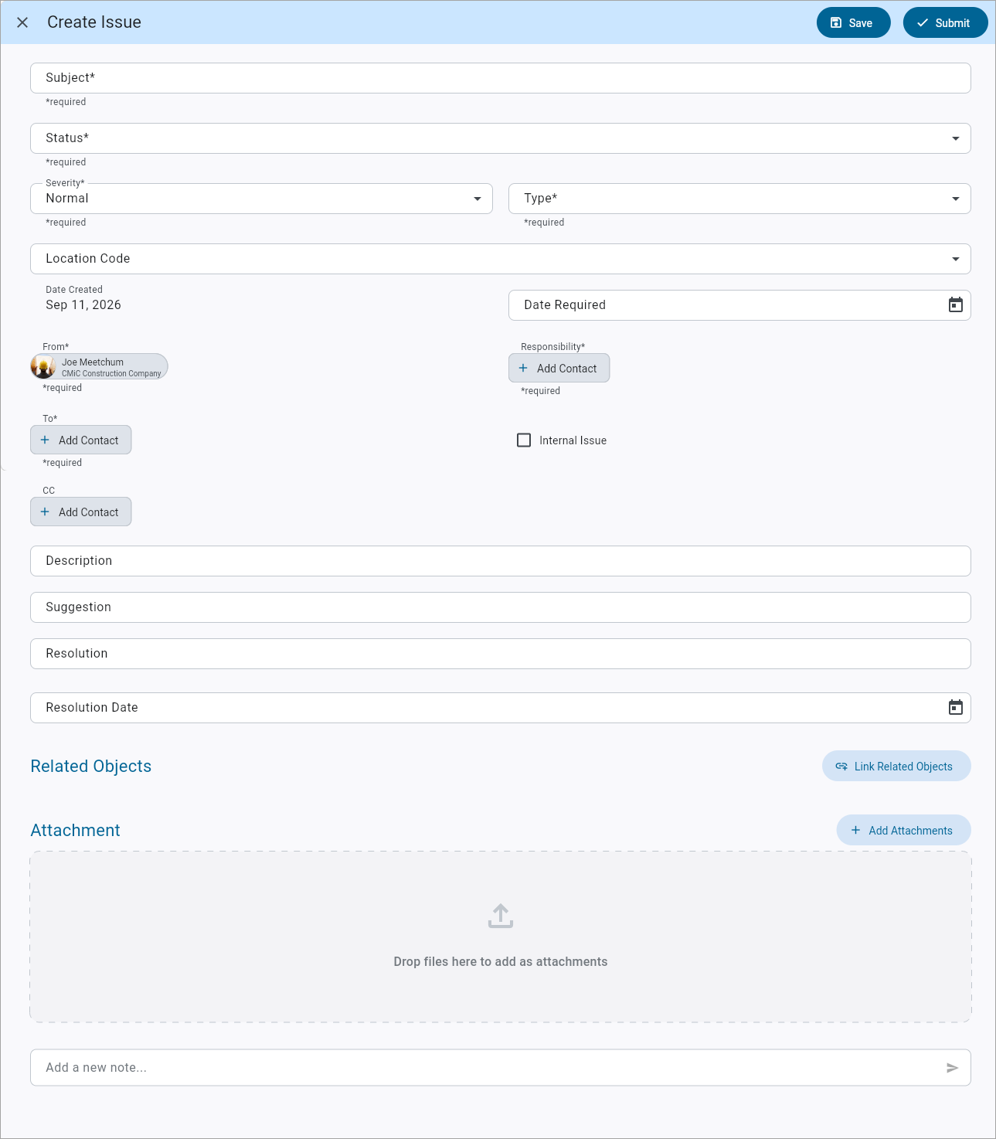The image size is (996, 1139).
Task: Submit the issue
Action: [x=946, y=22]
